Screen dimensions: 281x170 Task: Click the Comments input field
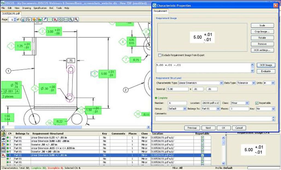tap(213, 119)
